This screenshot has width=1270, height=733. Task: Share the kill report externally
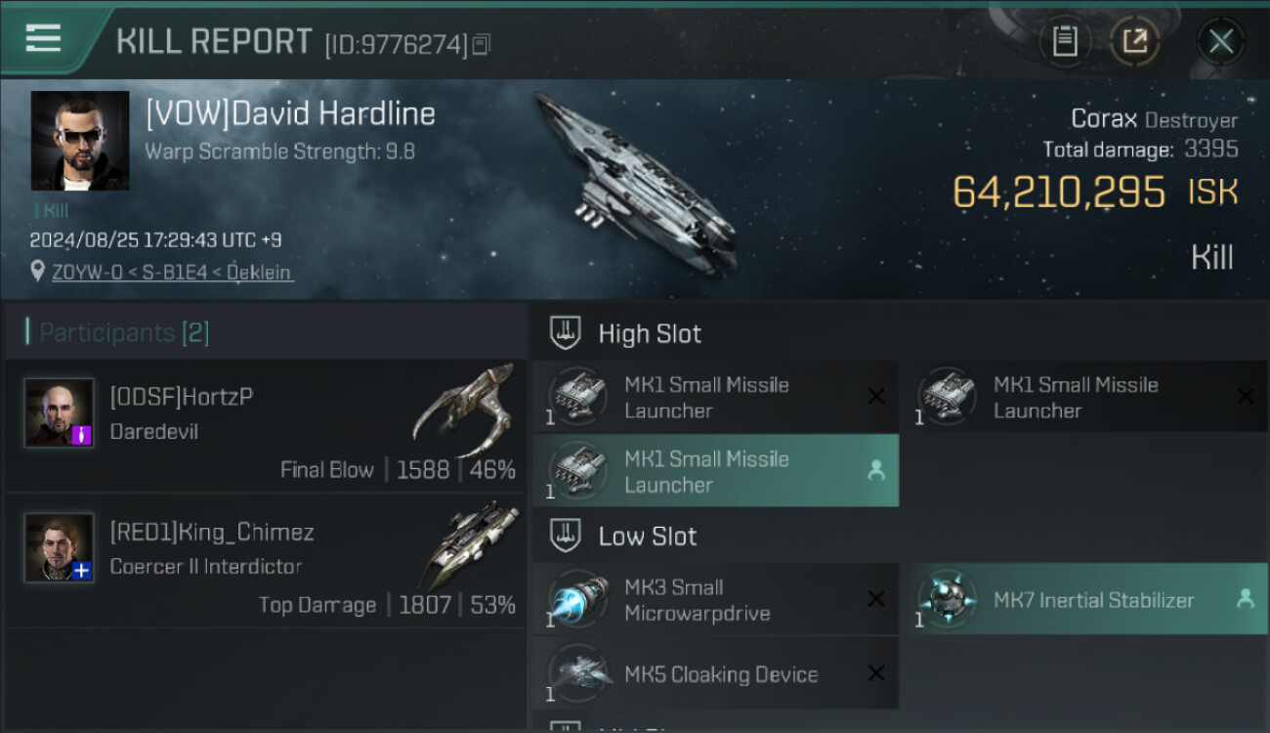click(x=1134, y=41)
